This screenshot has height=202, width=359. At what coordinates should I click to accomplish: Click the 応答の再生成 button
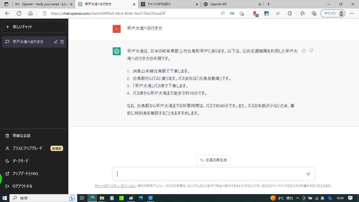click(213, 160)
